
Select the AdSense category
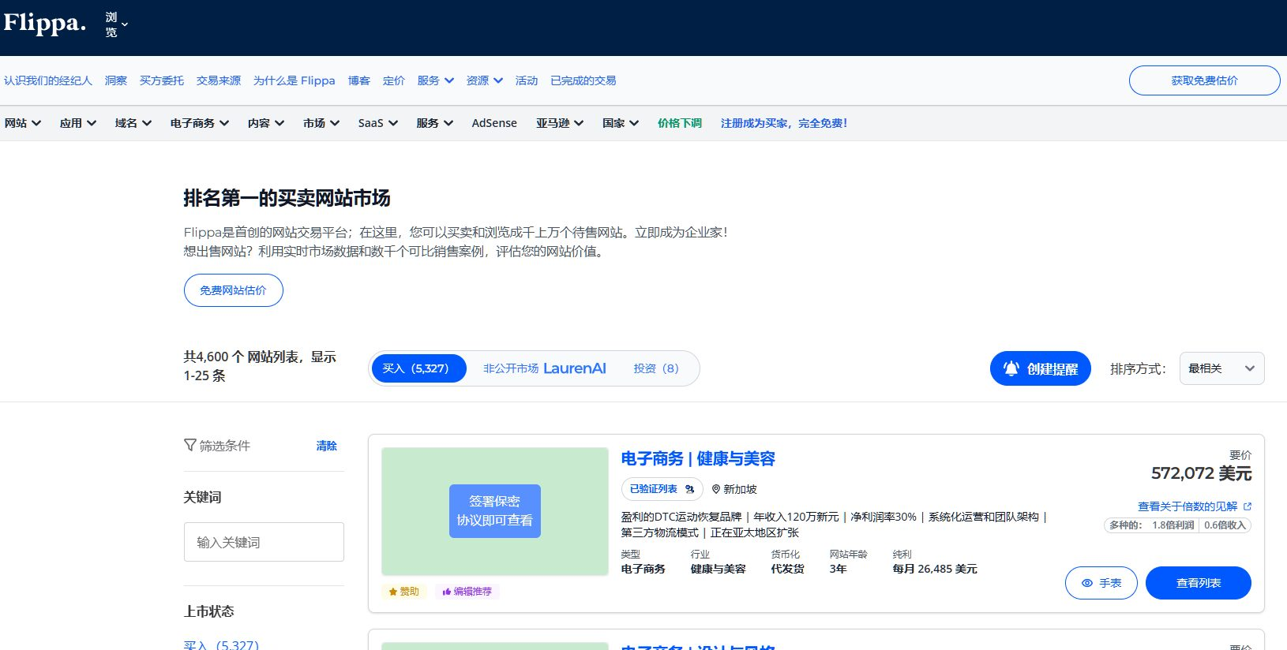click(x=494, y=123)
